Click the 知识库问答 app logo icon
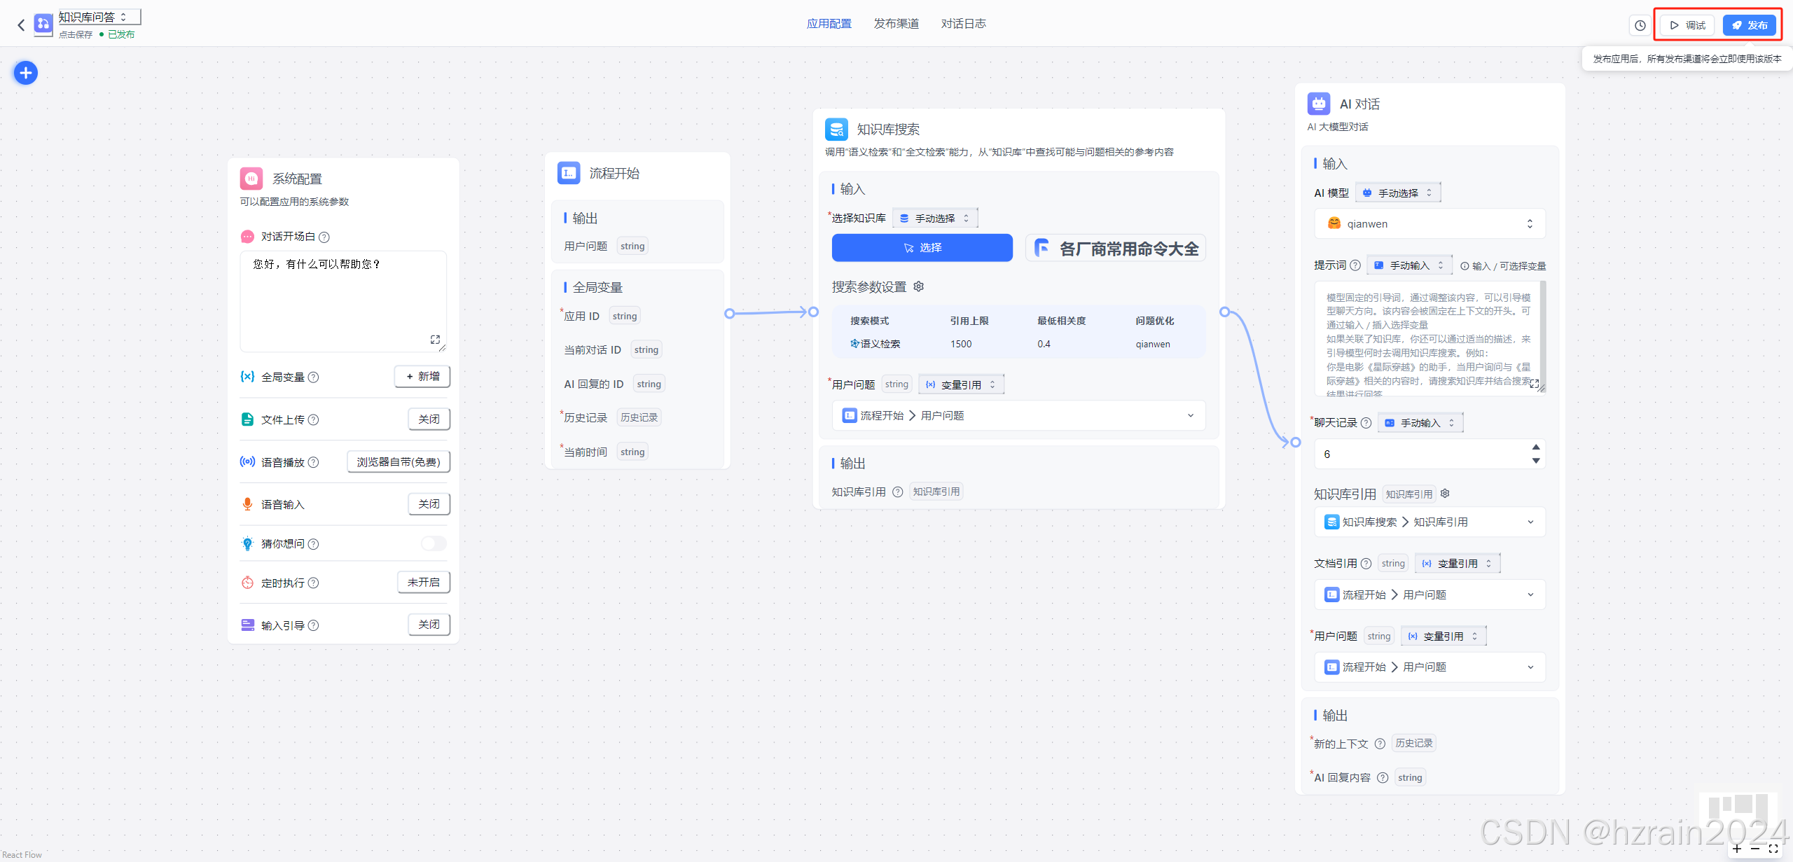 [43, 25]
